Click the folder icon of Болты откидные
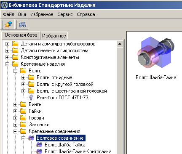The height and width of the screenshot is (154, 182). [x=31, y=77]
